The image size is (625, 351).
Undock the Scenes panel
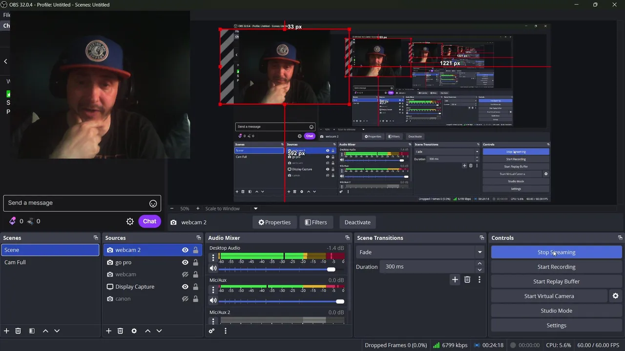coord(96,238)
